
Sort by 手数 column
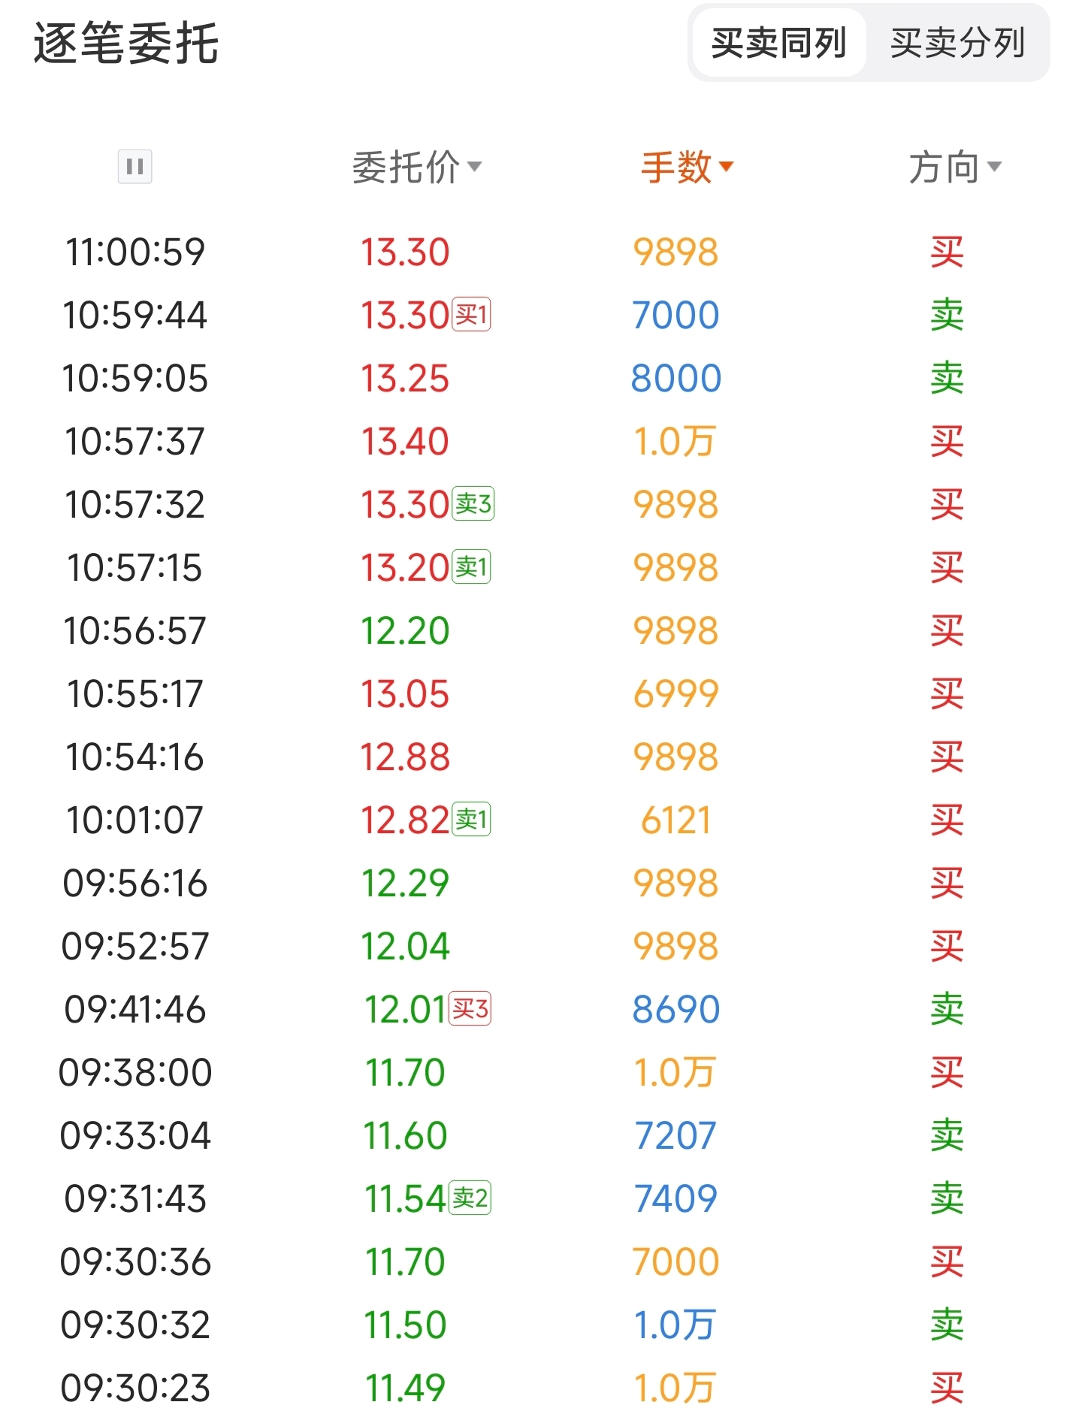[686, 167]
